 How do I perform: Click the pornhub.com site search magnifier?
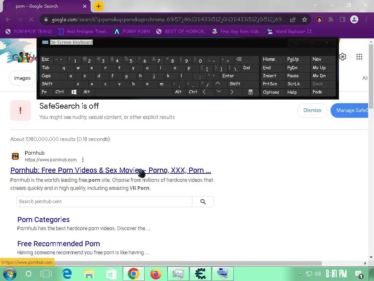203,202
